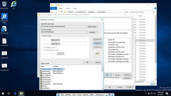171x96 pixels.
Task: Click OK in Advanced Security Settings
Action: pyautogui.click(x=107, y=75)
